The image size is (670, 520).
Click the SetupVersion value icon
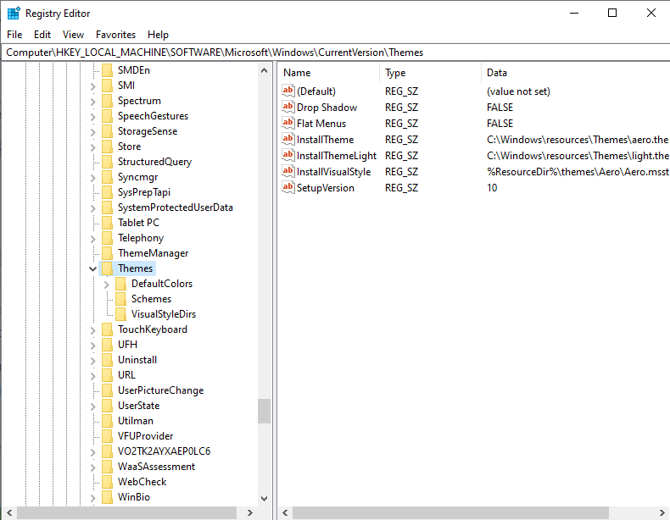(x=288, y=187)
